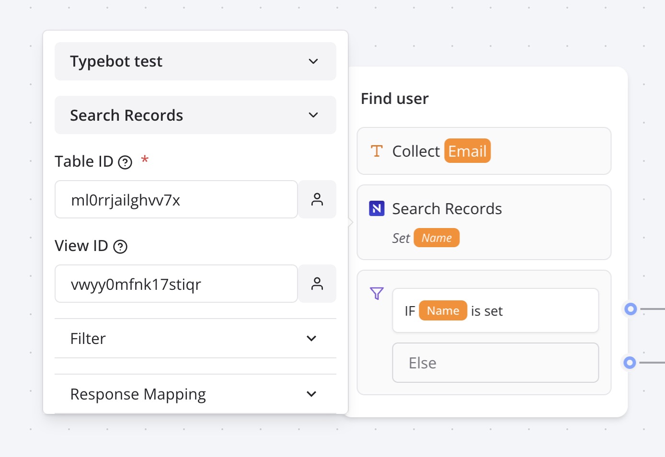This screenshot has height=457, width=665.
Task: Click the View ID help question-mark icon
Action: (121, 246)
